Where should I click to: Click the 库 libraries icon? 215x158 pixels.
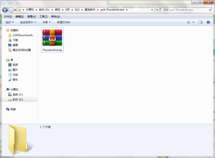pyautogui.click(x=8, y=60)
